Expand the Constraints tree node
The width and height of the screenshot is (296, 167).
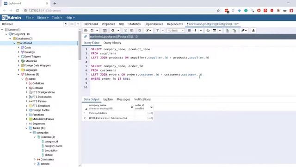[x=35, y=160]
